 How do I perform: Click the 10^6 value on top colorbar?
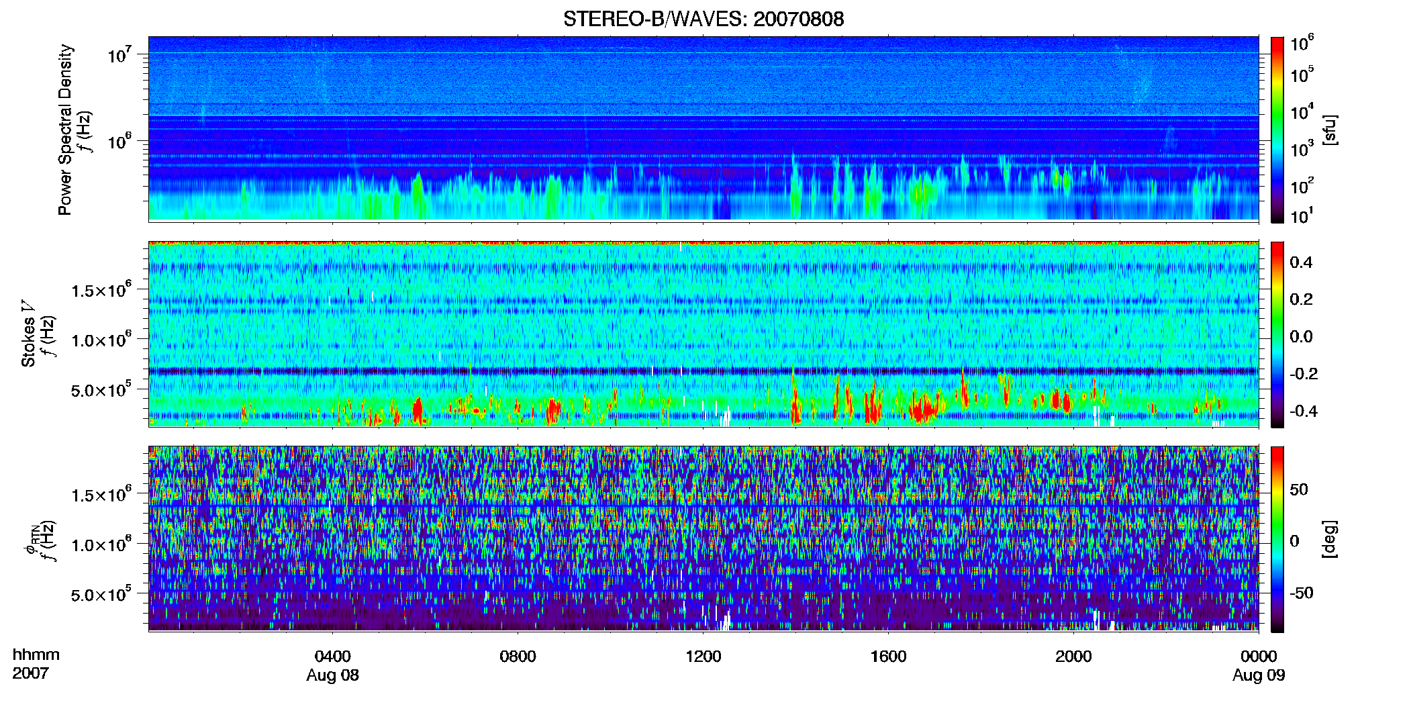[1302, 44]
